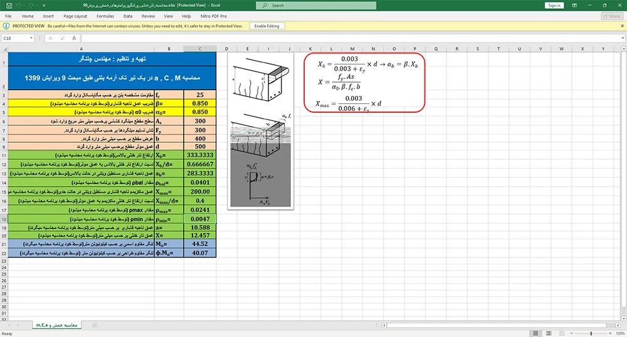This screenshot has width=627, height=337.
Task: Select cell showing 40.07
Action: pyautogui.click(x=200, y=253)
